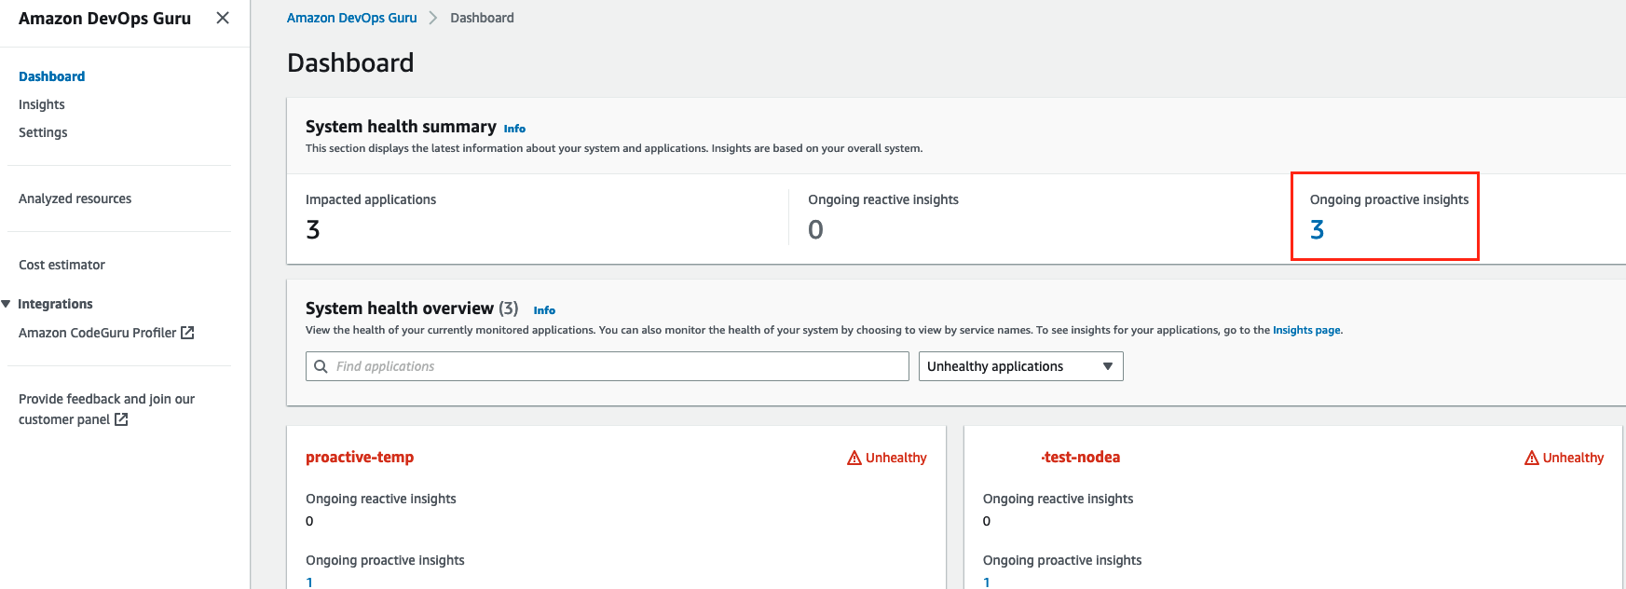1626x589 pixels.
Task: Click Info next to System health summary
Action: (514, 129)
